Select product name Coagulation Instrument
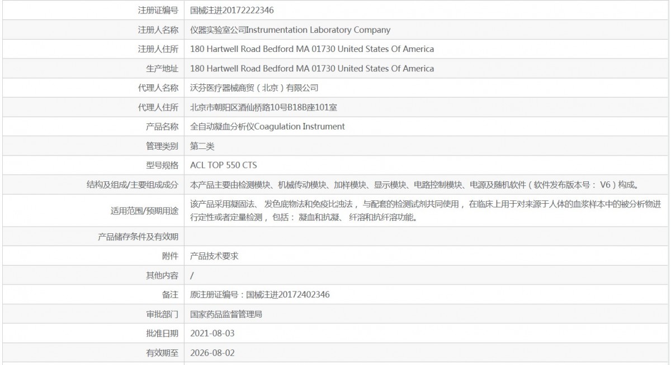671x365 pixels. tap(267, 127)
